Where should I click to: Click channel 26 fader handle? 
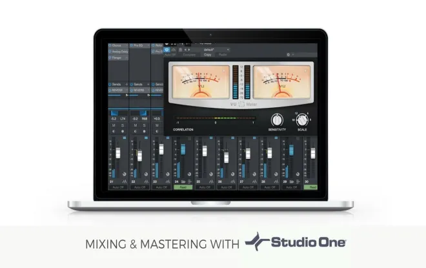tap(227, 158)
